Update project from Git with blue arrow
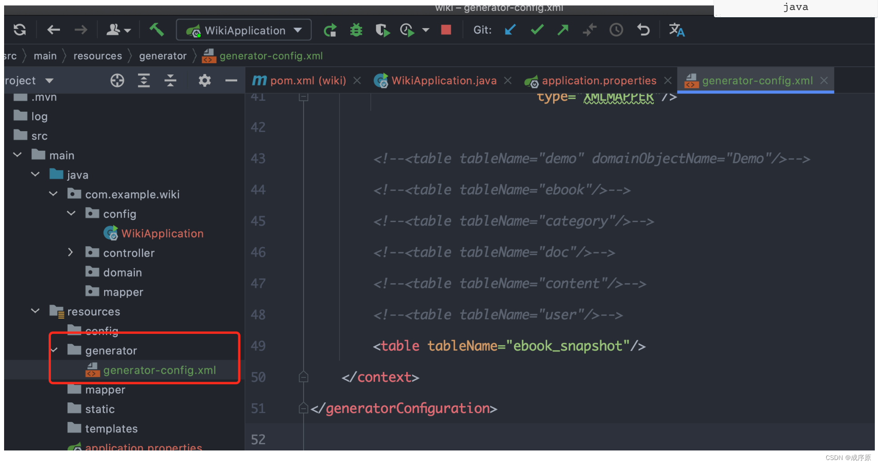The width and height of the screenshot is (878, 465). tap(509, 30)
